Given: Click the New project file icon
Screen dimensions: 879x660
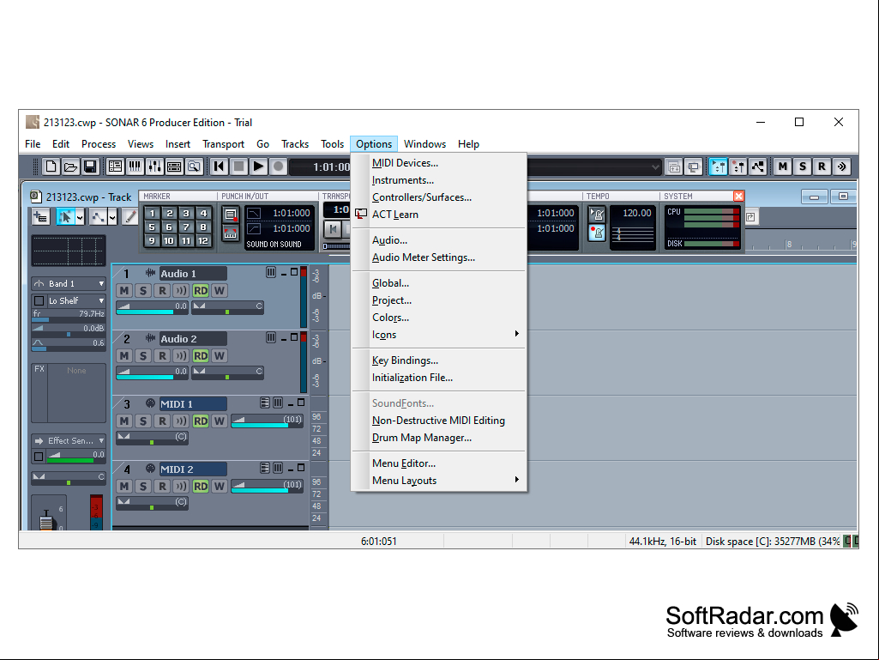Looking at the screenshot, I should tap(51, 167).
